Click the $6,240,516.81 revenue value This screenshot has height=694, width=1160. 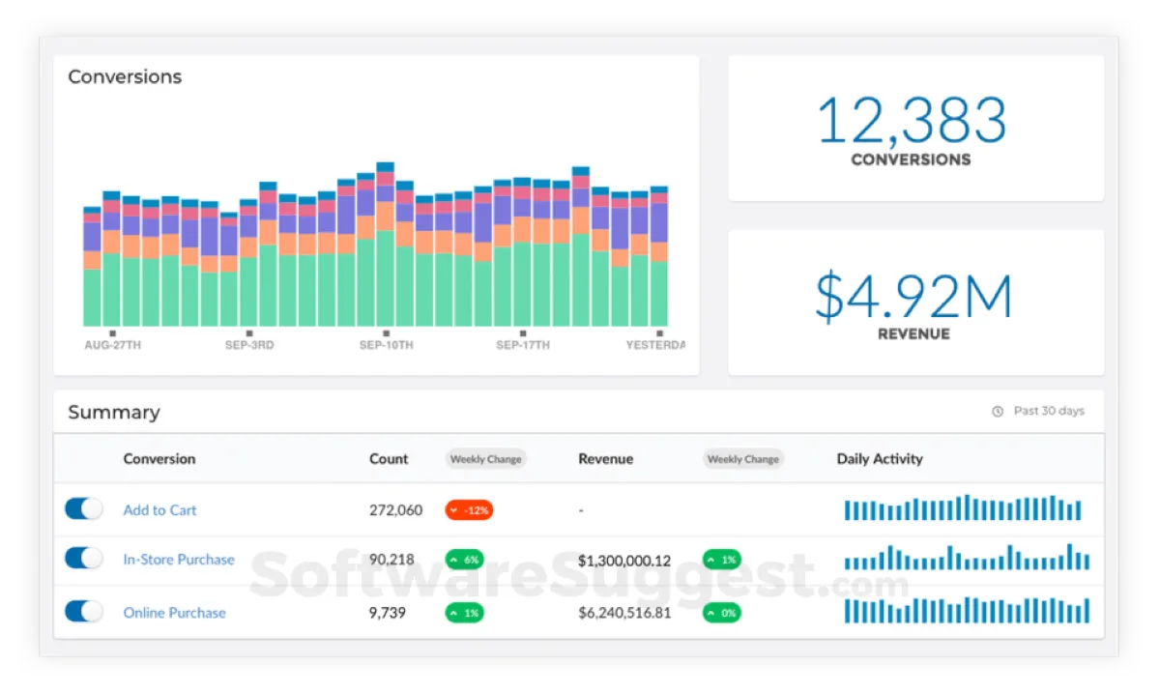pos(624,613)
